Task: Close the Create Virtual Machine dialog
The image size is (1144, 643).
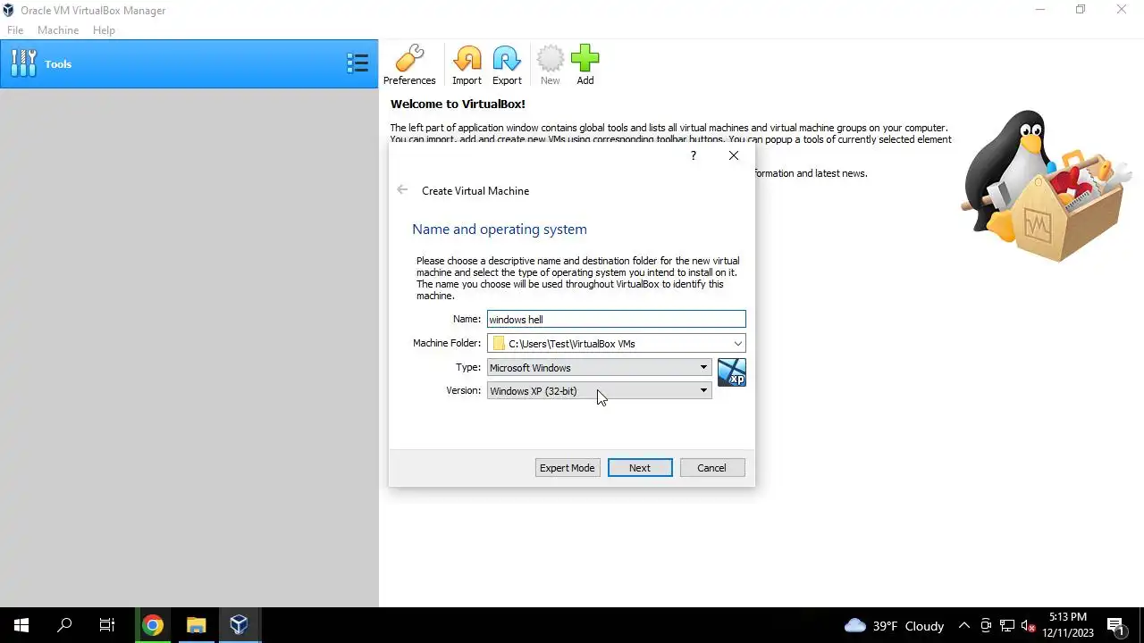Action: coord(734,155)
